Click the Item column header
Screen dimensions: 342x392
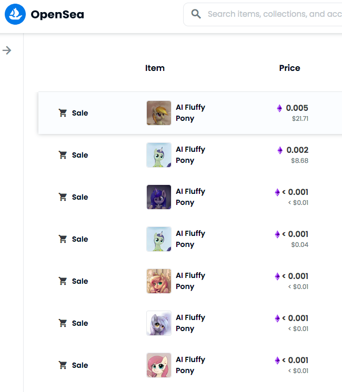[155, 68]
